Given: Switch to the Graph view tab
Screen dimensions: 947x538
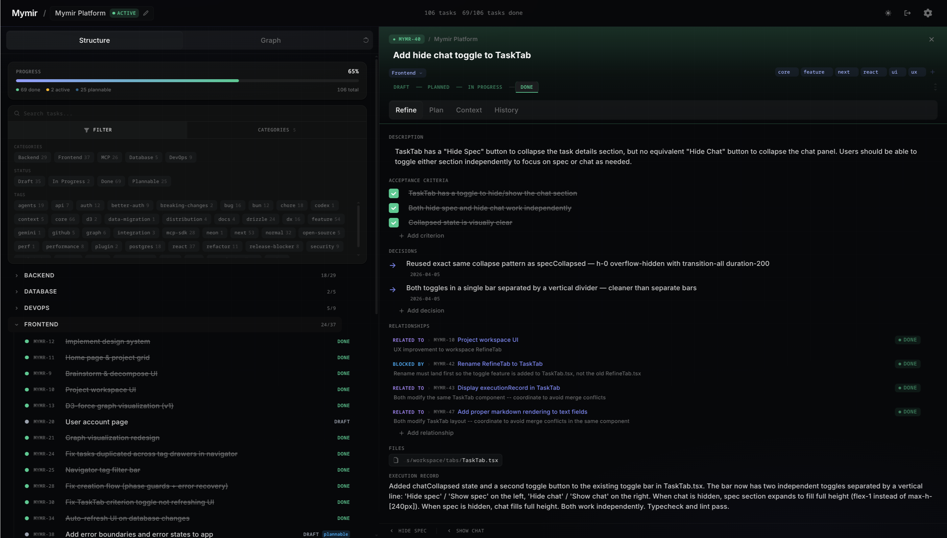Looking at the screenshot, I should 271,40.
